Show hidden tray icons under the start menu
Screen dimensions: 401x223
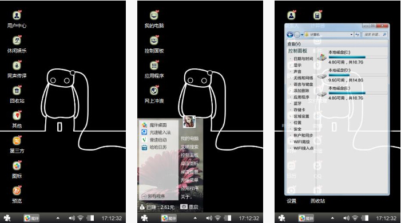pos(195,218)
